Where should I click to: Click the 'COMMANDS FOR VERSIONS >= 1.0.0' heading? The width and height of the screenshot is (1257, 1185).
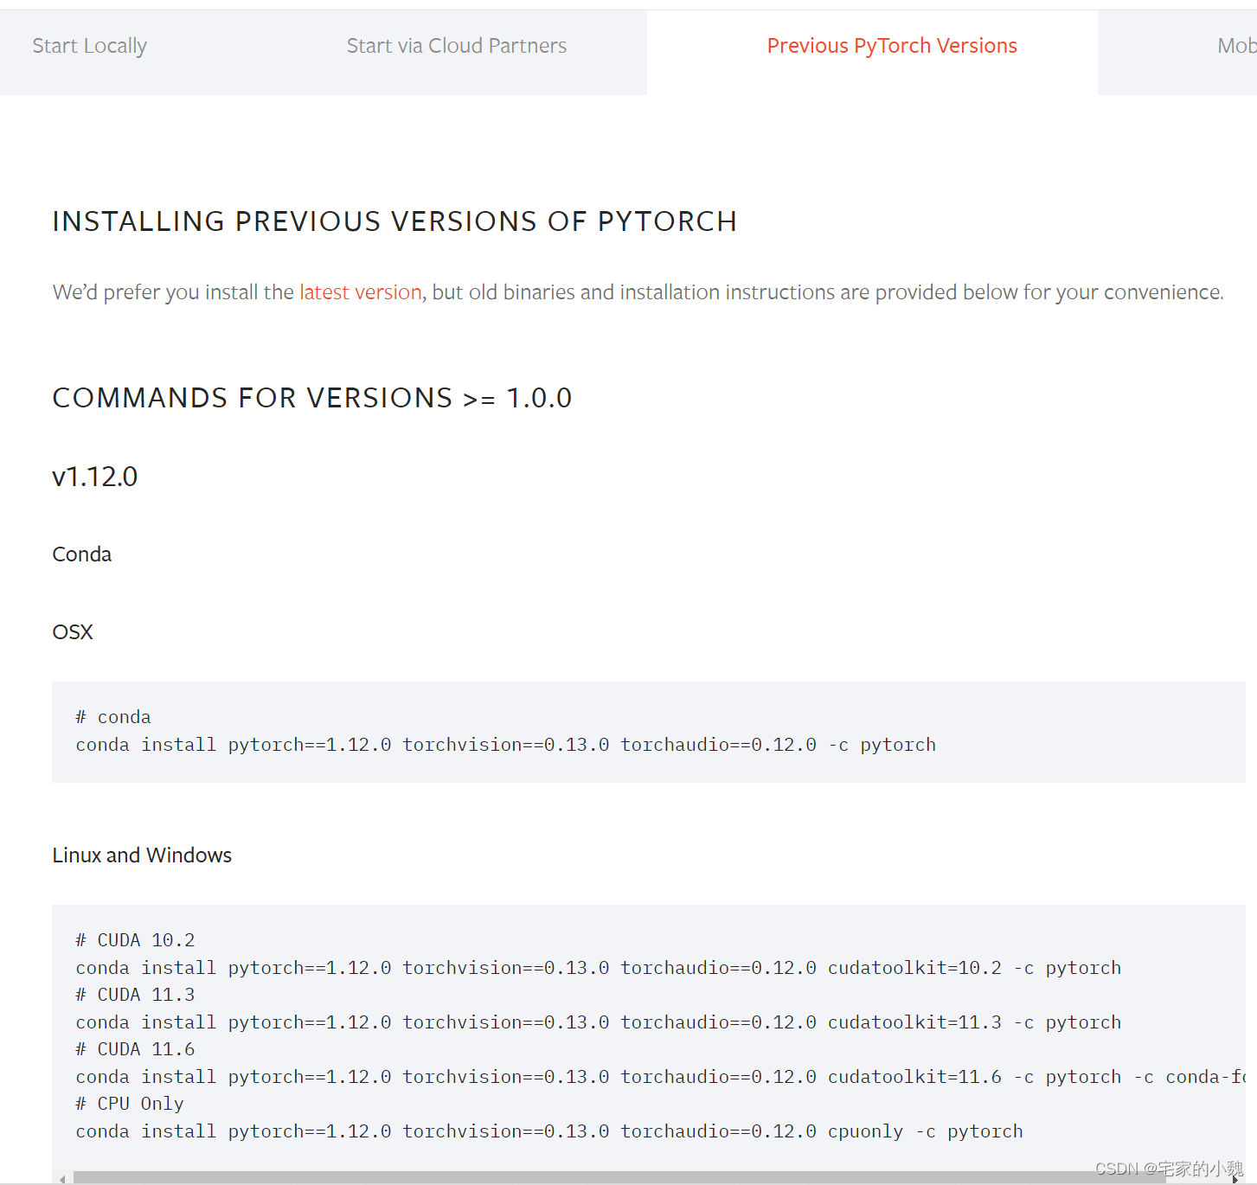pos(312,398)
